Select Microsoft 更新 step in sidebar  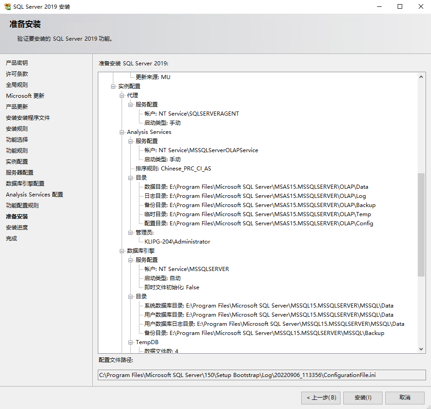point(25,96)
